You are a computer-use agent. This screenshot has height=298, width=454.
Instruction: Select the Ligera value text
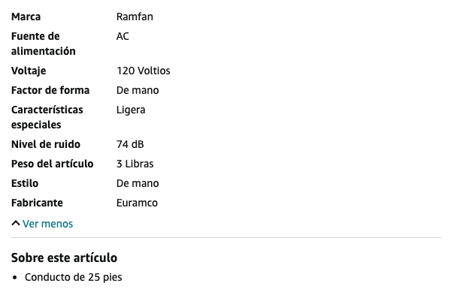click(x=131, y=110)
